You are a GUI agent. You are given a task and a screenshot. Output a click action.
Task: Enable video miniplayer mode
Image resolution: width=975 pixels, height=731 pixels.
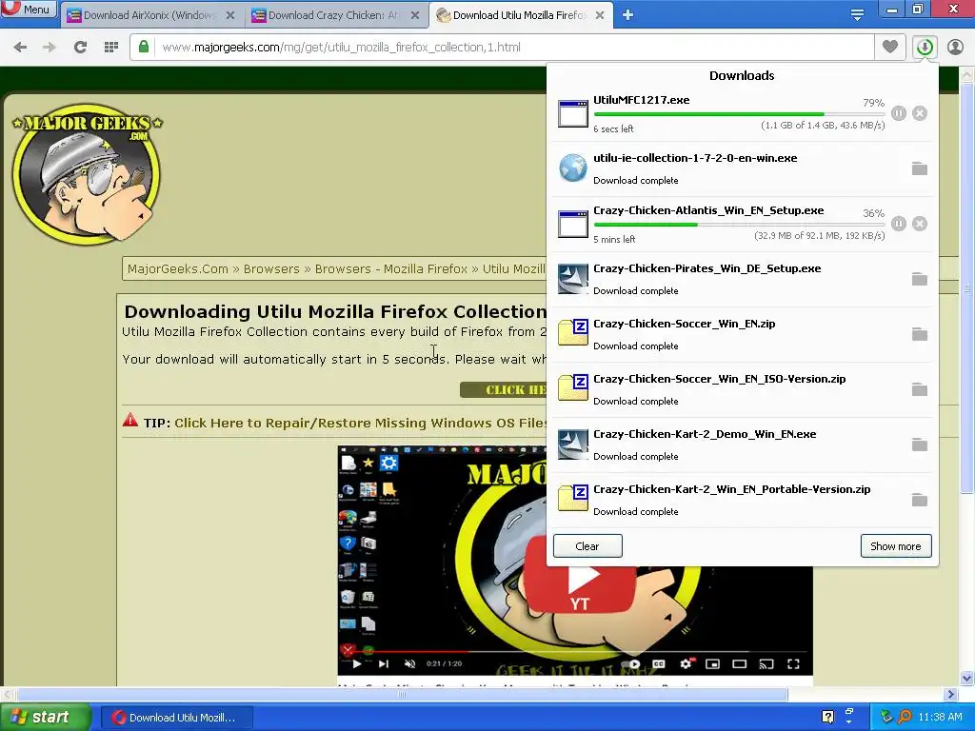tap(712, 663)
